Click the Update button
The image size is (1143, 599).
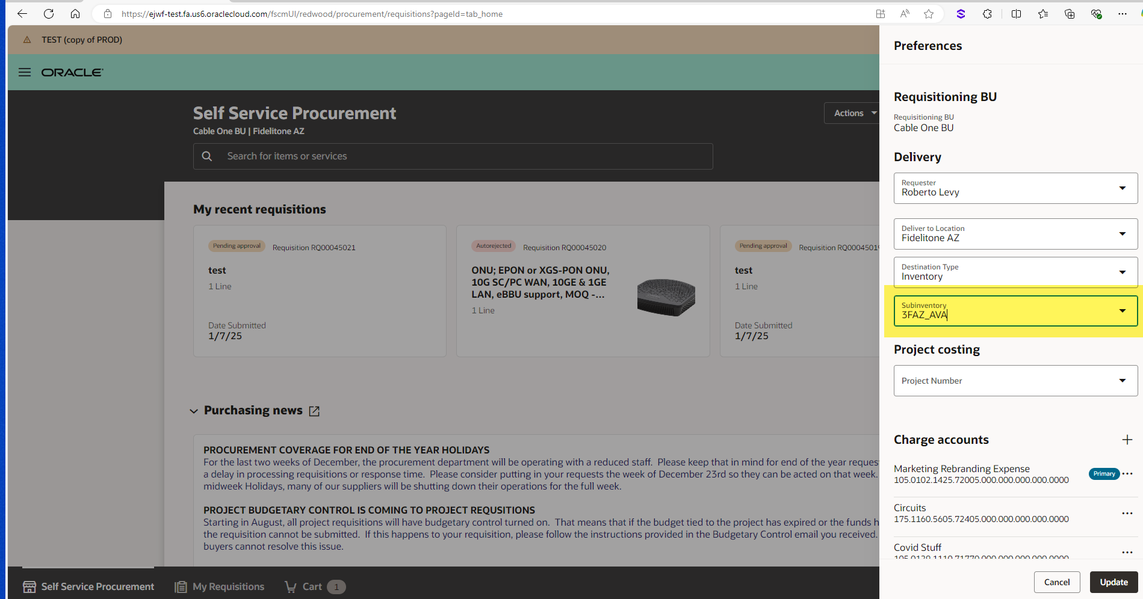tap(1113, 582)
